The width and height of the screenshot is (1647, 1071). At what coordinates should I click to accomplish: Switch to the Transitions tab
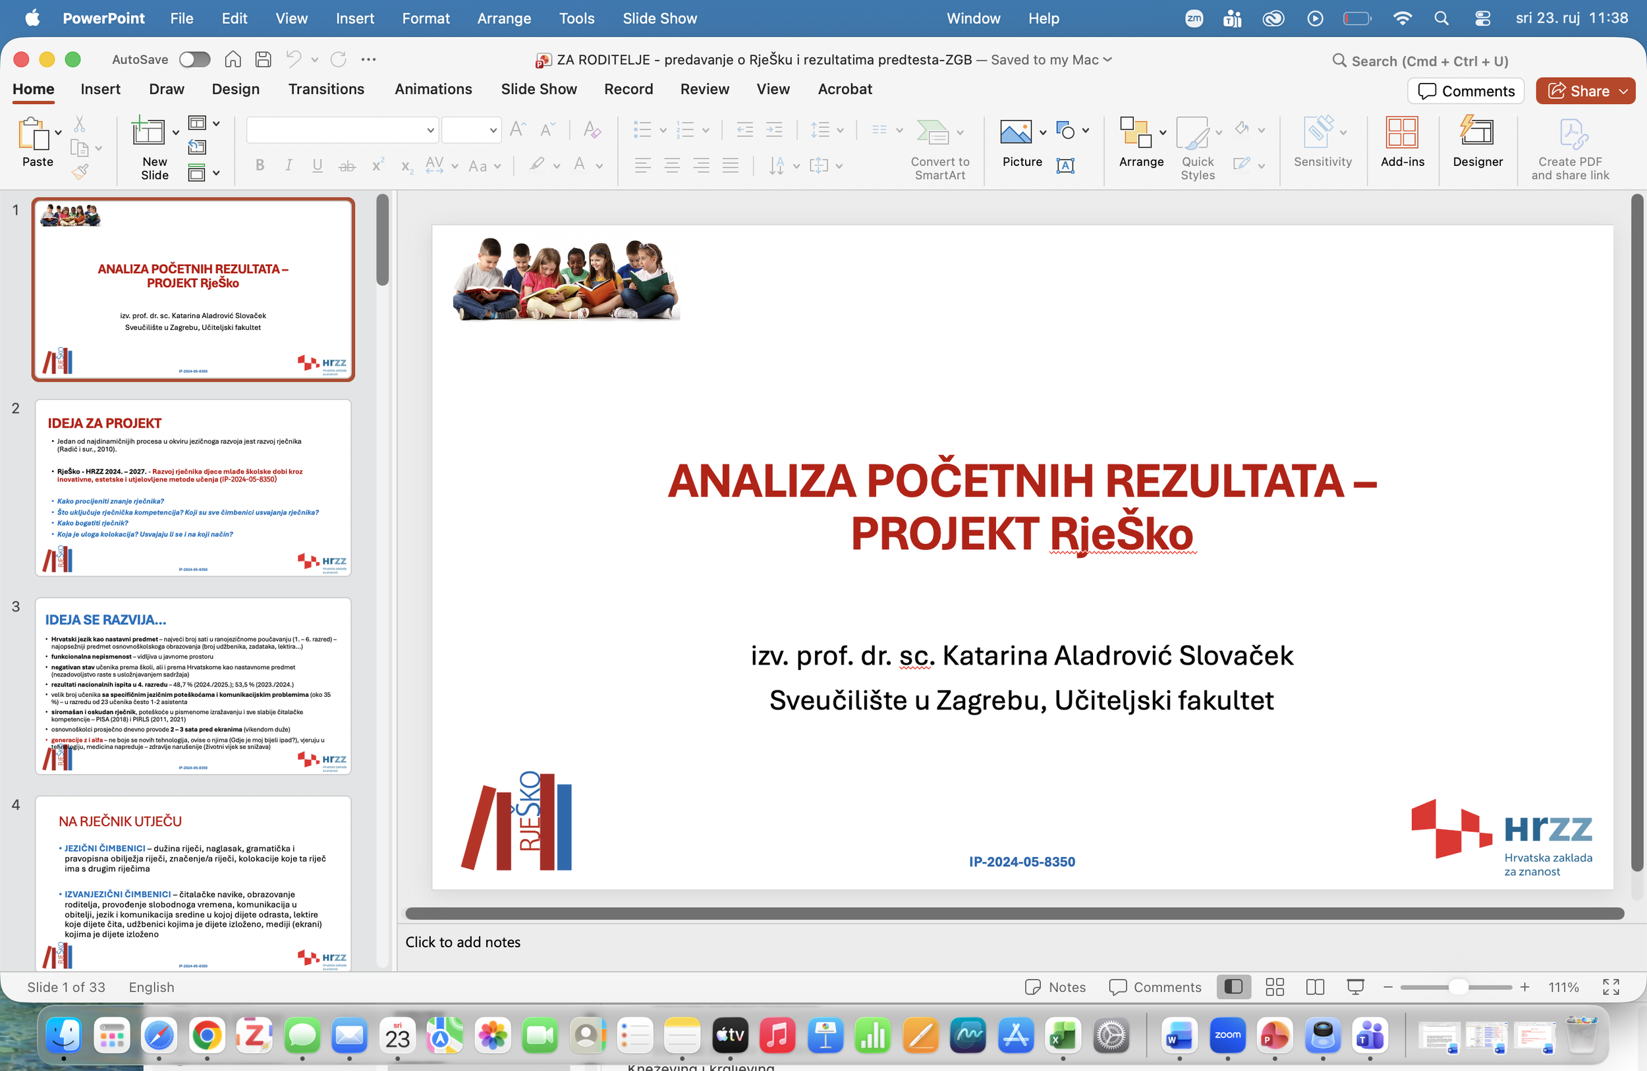tap(326, 90)
